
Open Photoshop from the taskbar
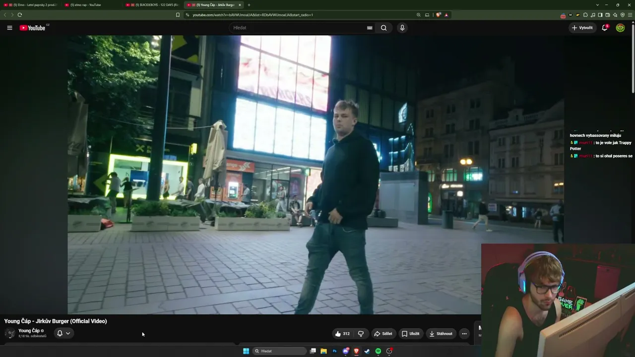tap(334, 351)
